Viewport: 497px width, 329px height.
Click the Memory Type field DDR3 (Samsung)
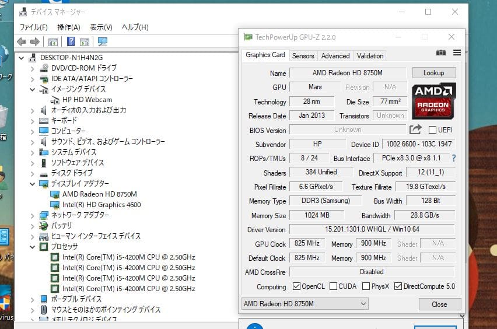(x=325, y=201)
